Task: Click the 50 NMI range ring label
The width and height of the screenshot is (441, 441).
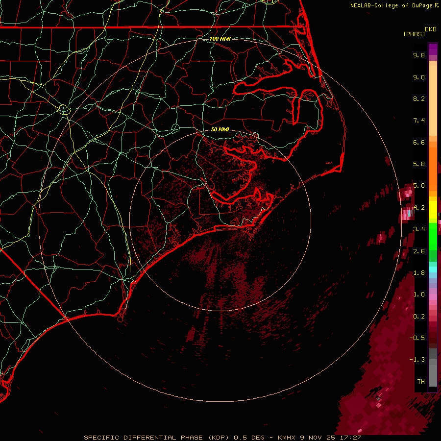Action: click(x=220, y=129)
